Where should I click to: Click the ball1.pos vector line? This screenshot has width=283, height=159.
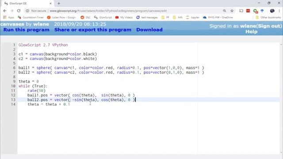(x=81, y=95)
